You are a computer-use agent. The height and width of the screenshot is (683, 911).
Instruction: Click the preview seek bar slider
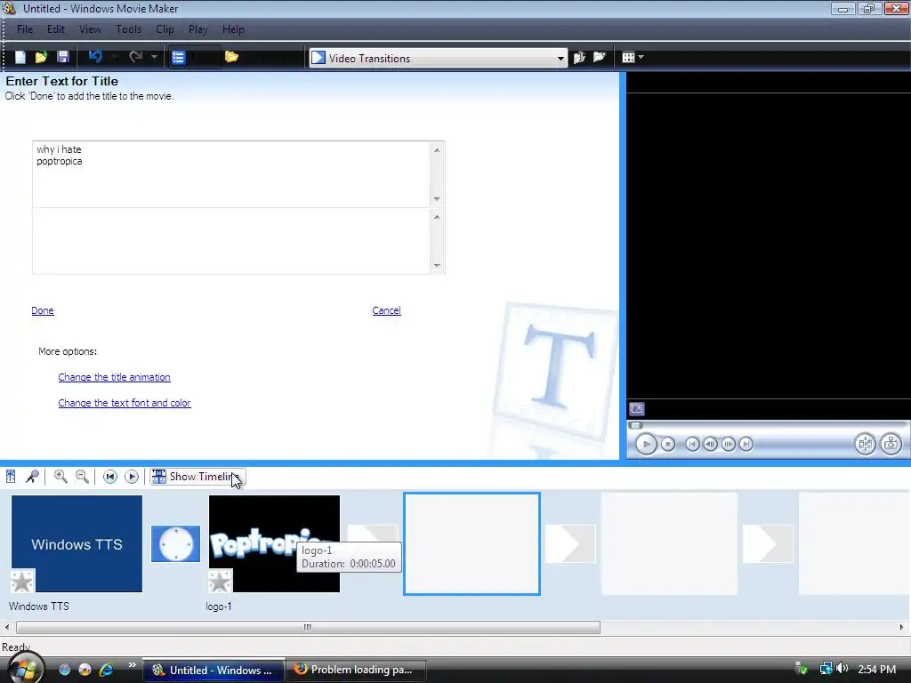coord(635,425)
